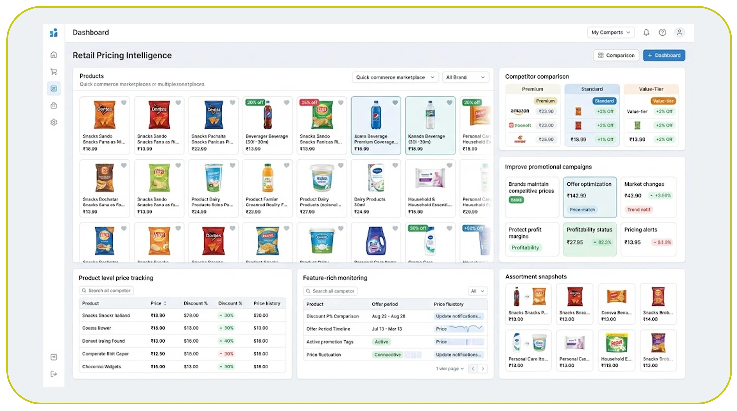This screenshot has height=411, width=737.
Task: Click the logout icon at sidebar bottom
Action: tap(54, 374)
